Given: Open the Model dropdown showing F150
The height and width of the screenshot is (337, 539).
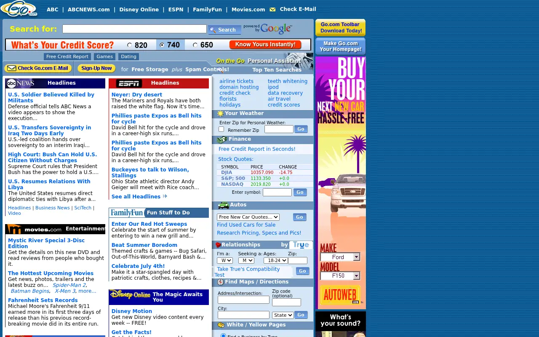Looking at the screenshot, I should coord(340,276).
